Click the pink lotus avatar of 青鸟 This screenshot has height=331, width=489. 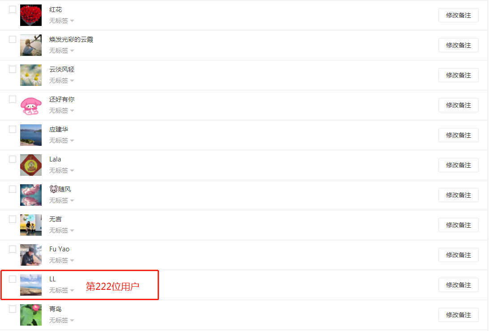31,315
